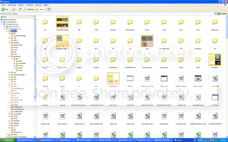Click the EN language indicator in tray
Viewport: 228px width, 142px height.
pos(195,140)
